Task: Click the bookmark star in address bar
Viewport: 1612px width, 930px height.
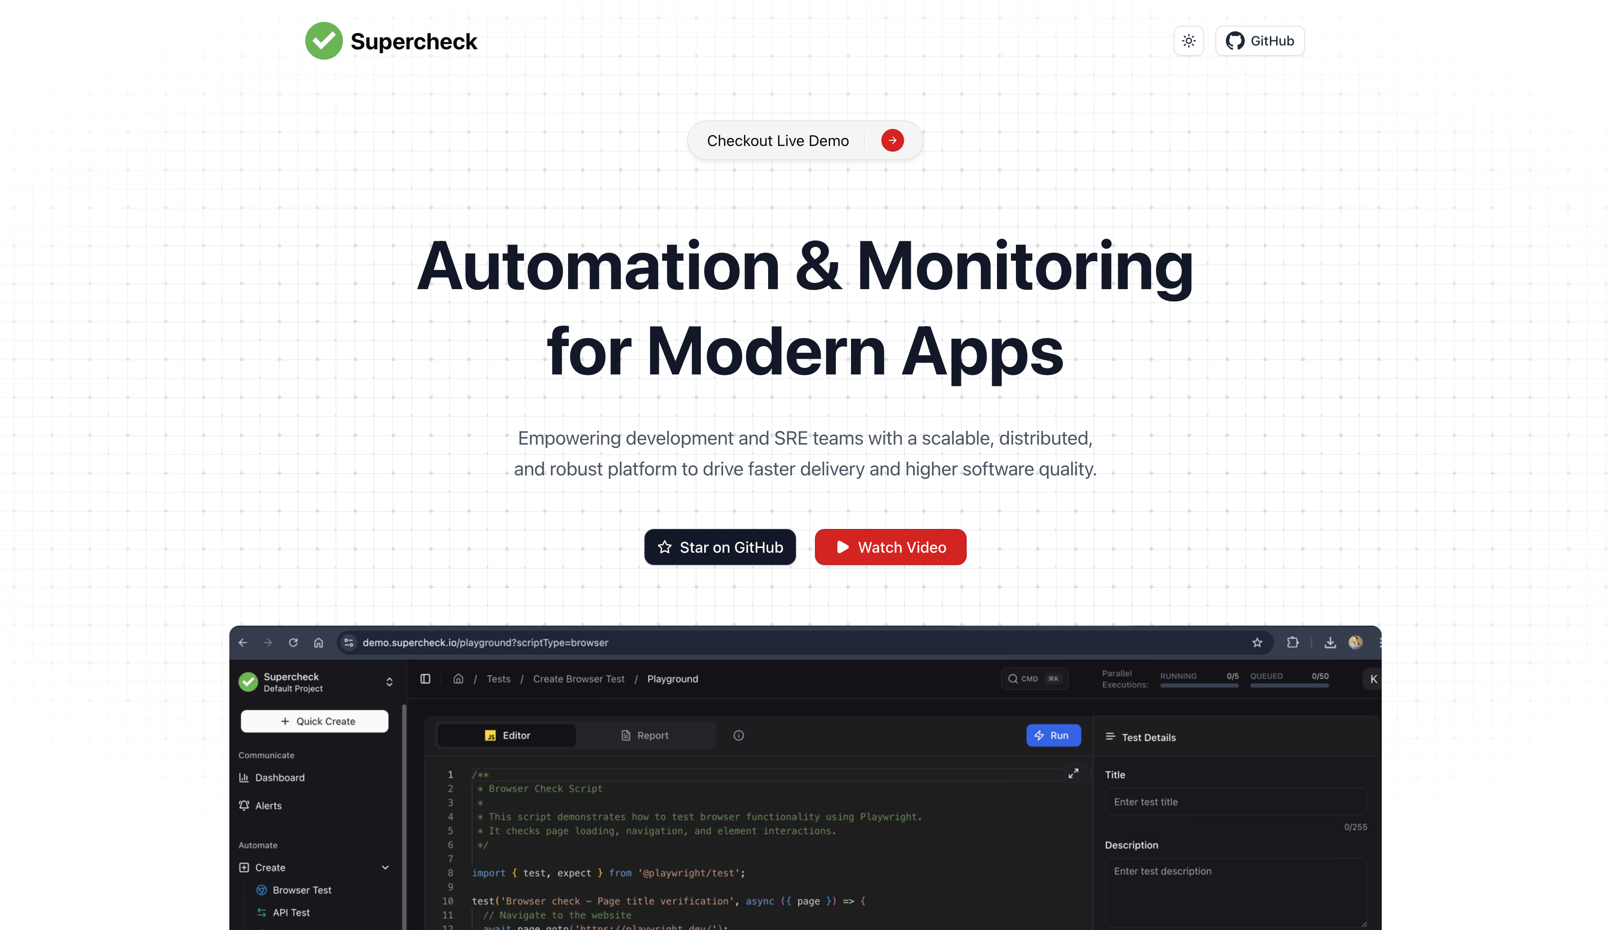Action: click(1257, 643)
